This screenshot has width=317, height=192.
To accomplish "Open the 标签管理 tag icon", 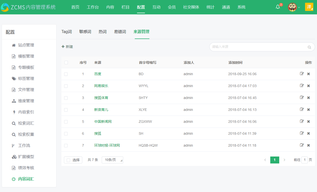I will coord(14,78).
